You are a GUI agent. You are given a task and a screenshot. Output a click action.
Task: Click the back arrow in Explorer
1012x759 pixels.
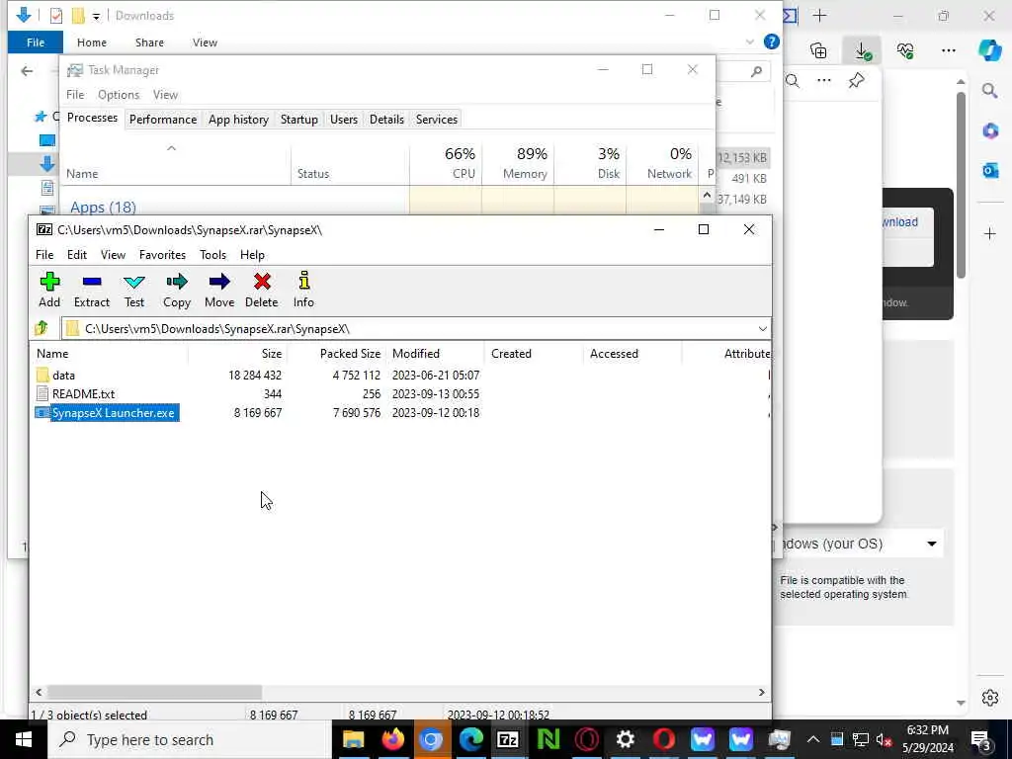click(27, 71)
